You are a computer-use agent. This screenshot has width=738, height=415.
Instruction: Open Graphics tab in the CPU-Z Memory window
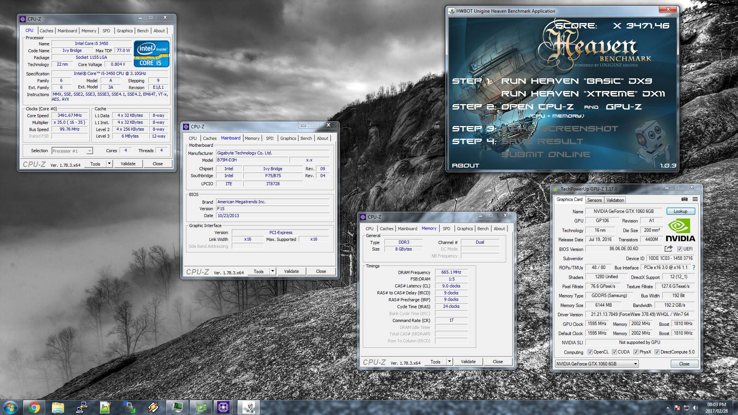click(465, 229)
